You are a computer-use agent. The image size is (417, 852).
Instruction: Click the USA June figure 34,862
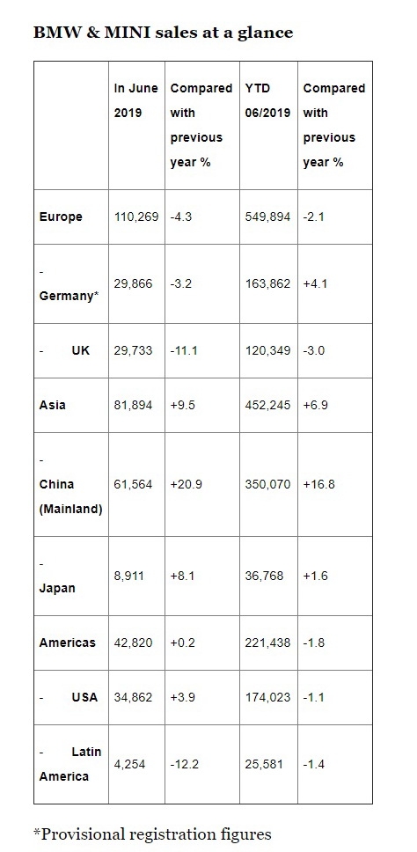[x=133, y=696]
